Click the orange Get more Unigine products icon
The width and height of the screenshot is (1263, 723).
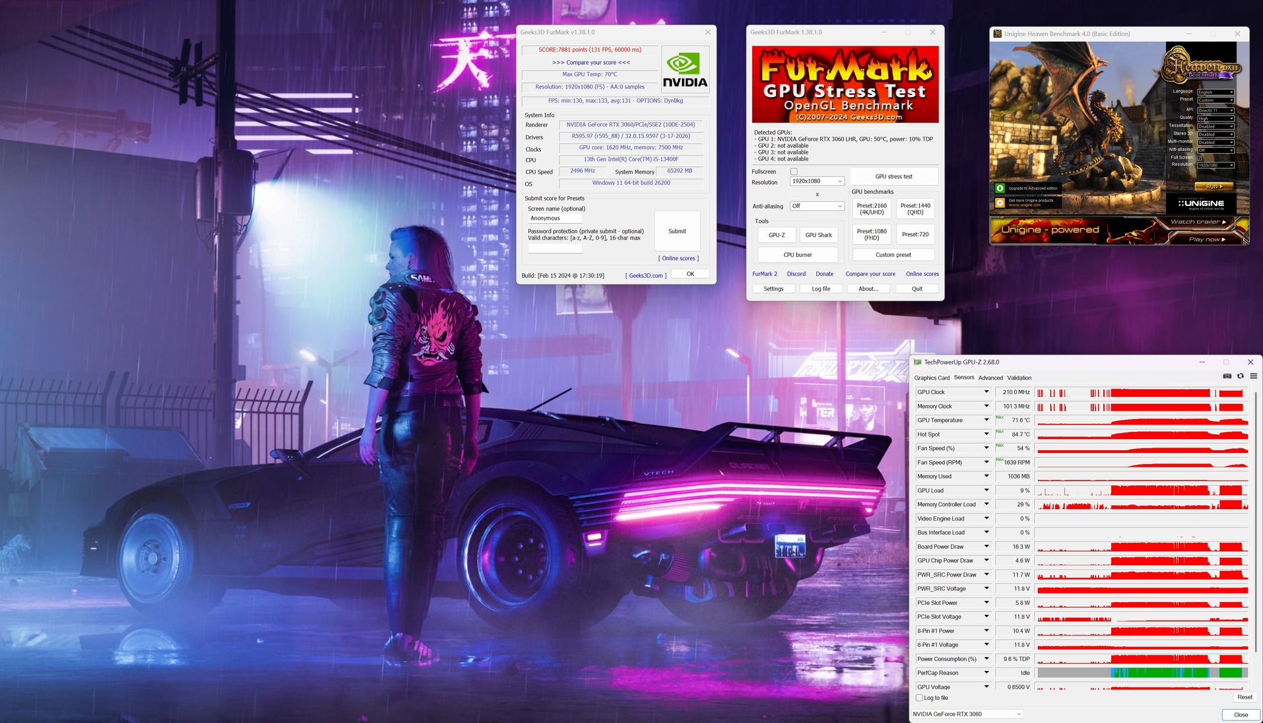[x=1000, y=203]
